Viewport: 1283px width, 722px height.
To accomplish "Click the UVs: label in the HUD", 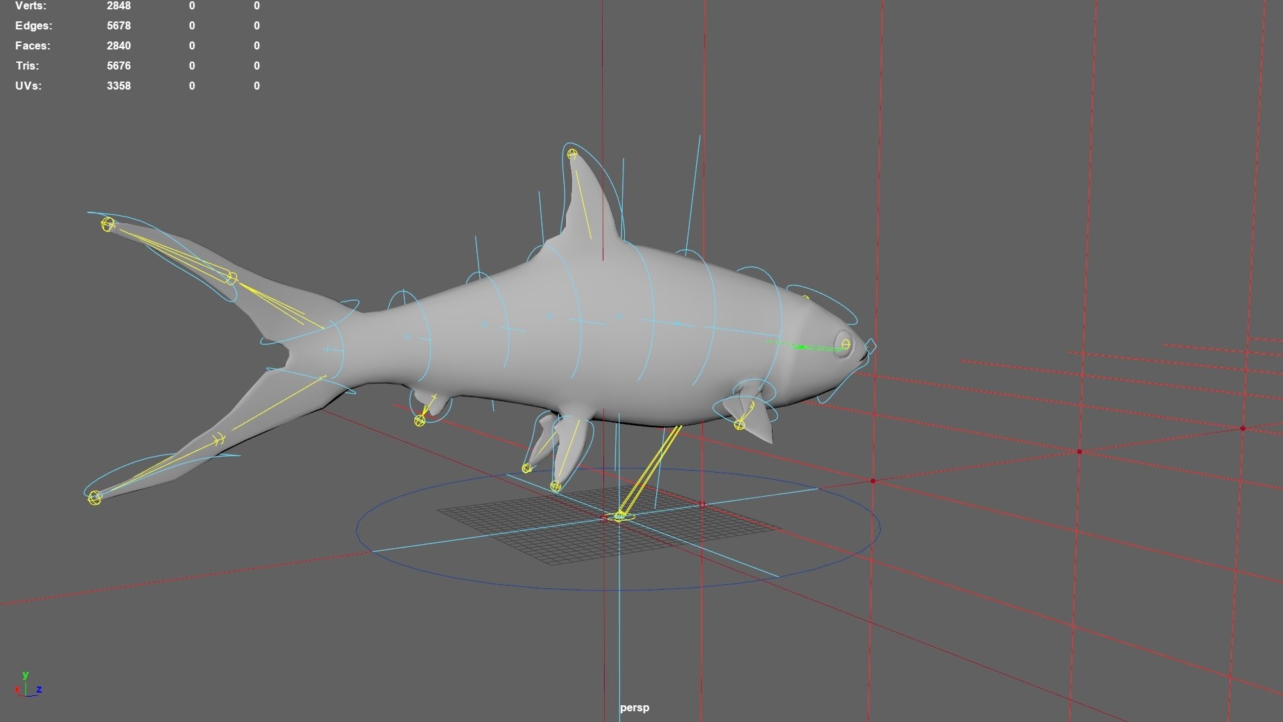I will [28, 86].
